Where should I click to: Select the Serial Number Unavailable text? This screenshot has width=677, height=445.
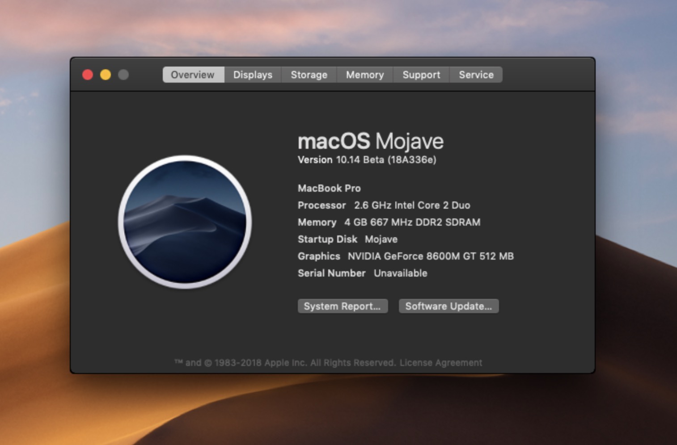tap(362, 273)
